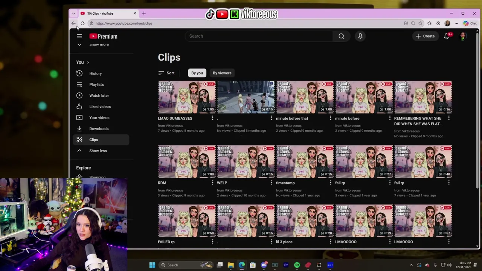Open the browser tab list chevron
482x271 pixels.
pos(73,14)
